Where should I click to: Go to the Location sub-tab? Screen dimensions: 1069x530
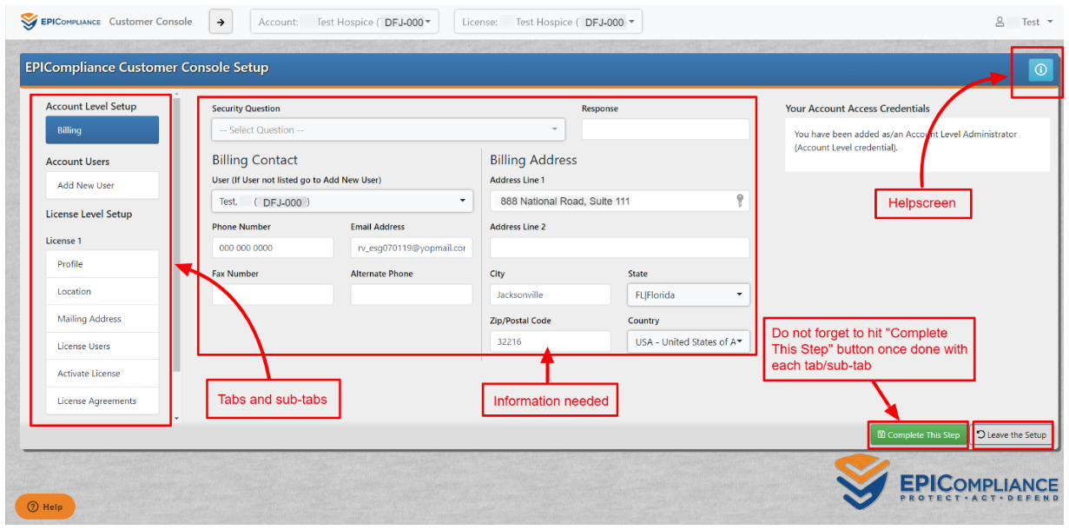coord(102,292)
